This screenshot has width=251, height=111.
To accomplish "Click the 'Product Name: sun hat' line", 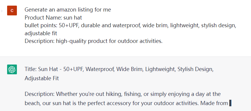I will [x=53, y=17].
